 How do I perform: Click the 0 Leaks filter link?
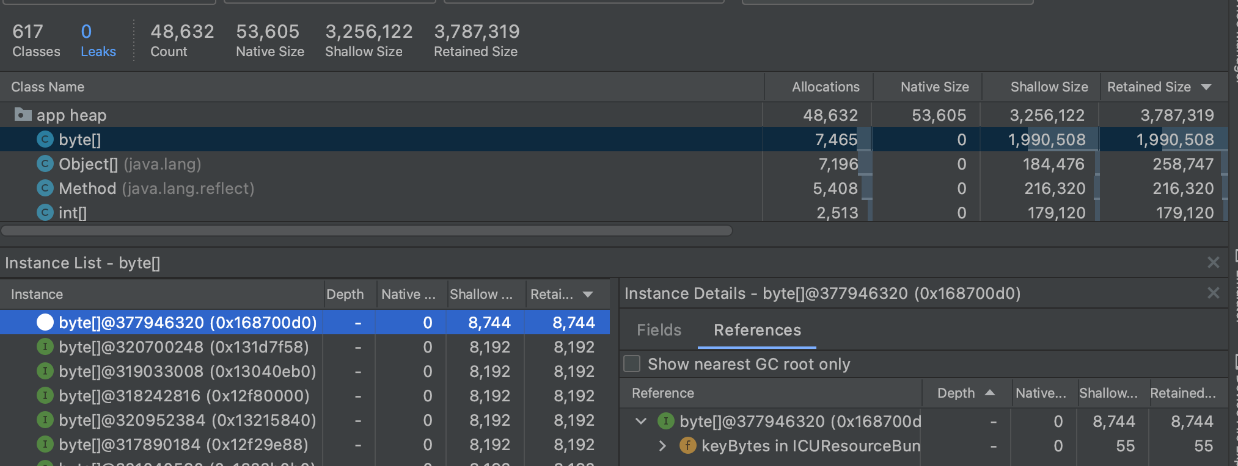point(98,41)
